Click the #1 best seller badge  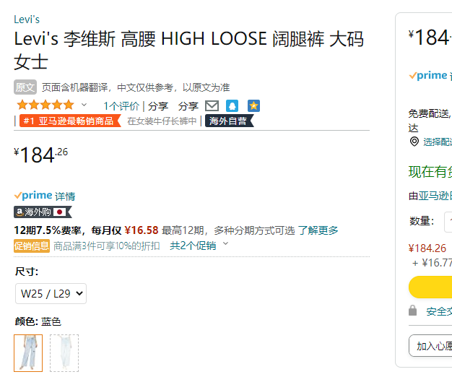(x=70, y=121)
